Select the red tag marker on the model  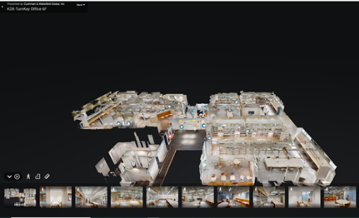coord(170,137)
